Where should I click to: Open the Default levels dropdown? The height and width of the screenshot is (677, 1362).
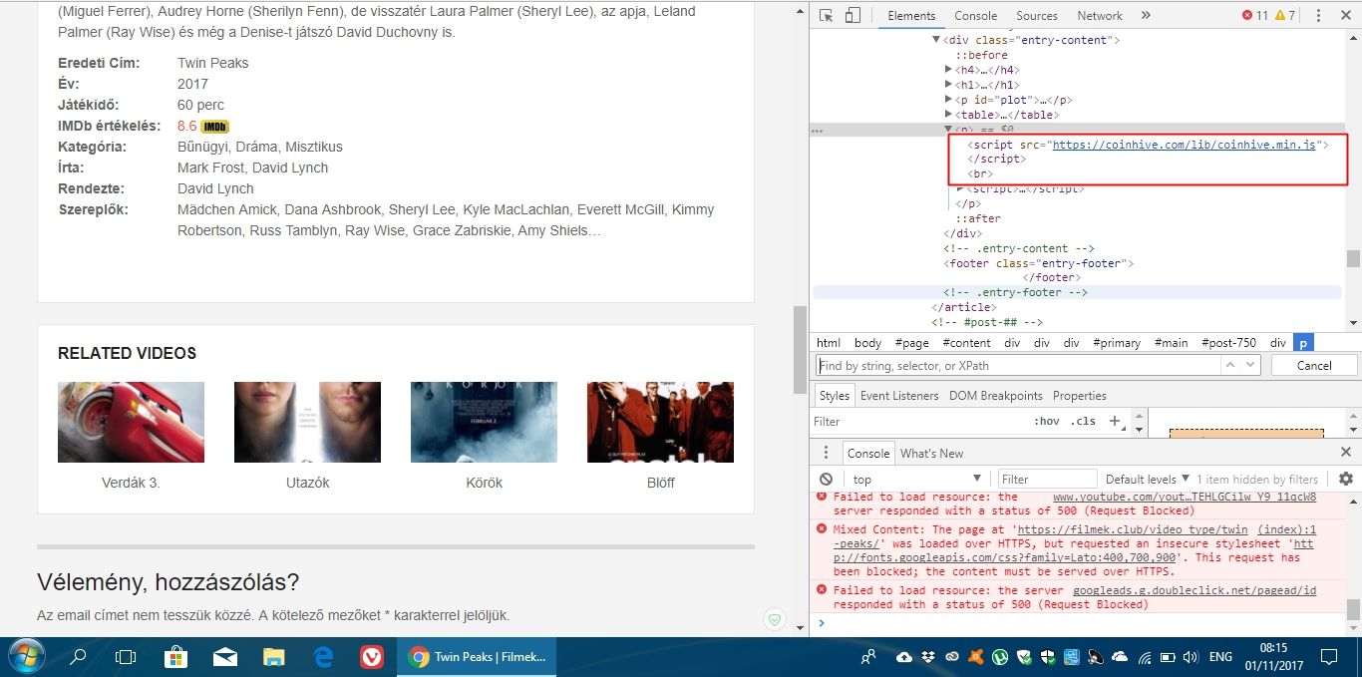coord(1148,480)
